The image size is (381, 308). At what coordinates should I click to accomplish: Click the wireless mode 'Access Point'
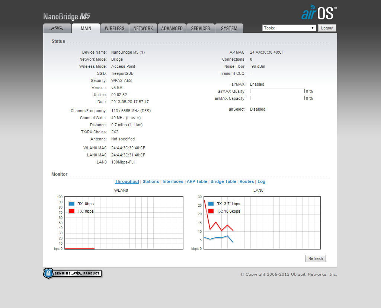(123, 66)
